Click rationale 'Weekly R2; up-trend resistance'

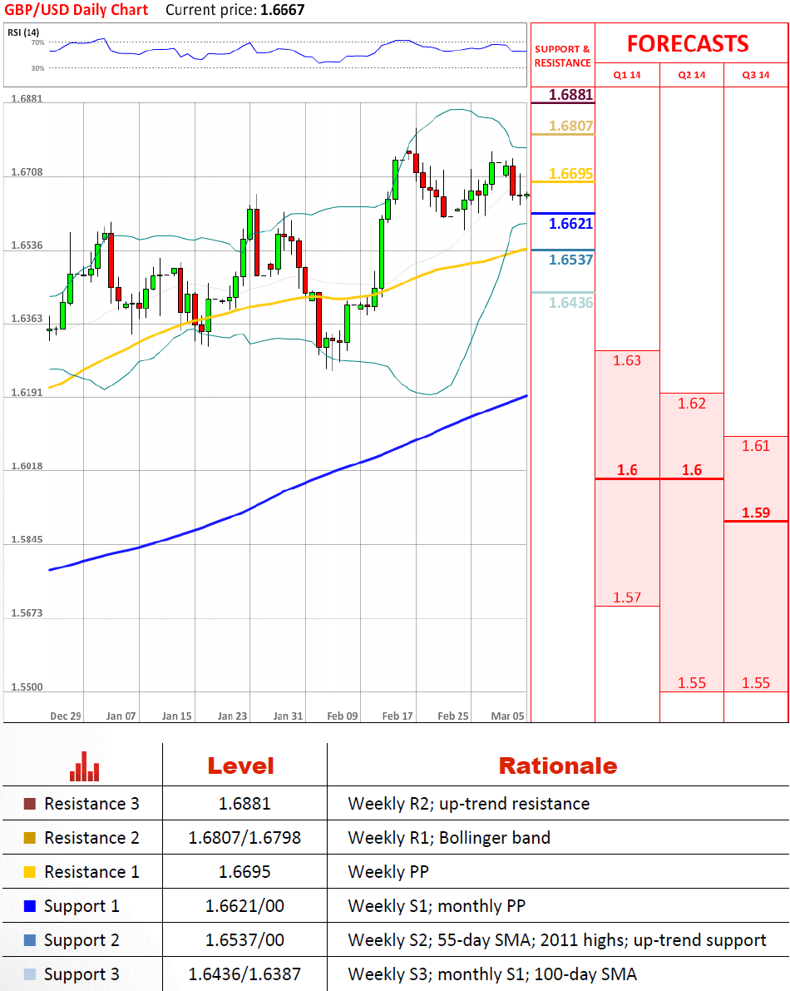coord(468,804)
